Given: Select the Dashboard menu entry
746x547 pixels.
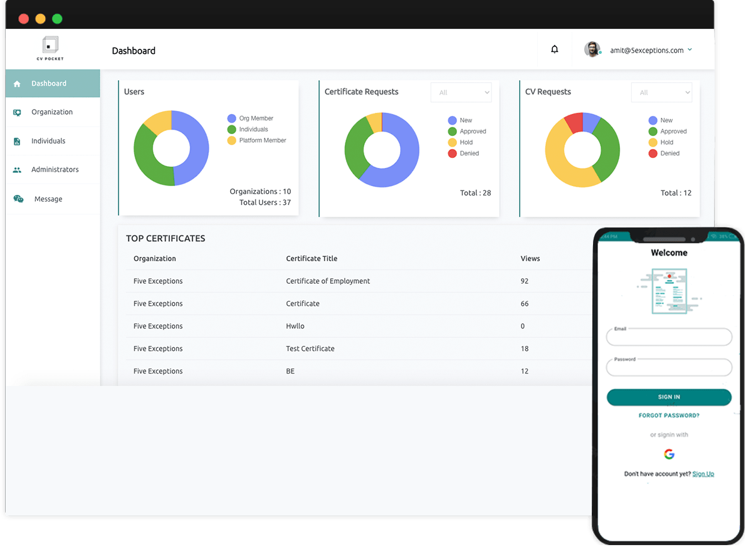Looking at the screenshot, I should [x=50, y=83].
